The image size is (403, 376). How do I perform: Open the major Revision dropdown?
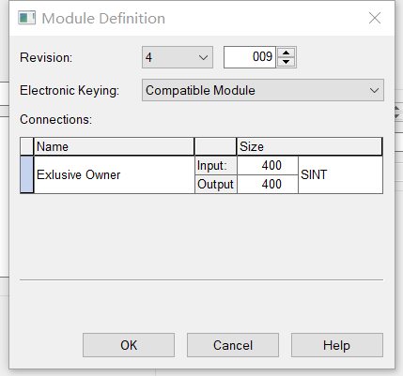click(x=178, y=57)
